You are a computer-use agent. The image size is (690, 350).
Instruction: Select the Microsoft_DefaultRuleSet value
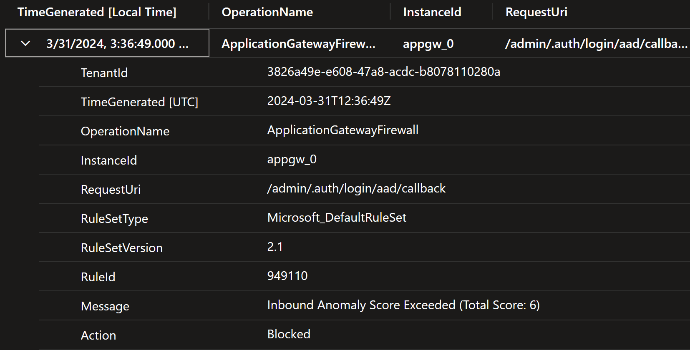337,217
